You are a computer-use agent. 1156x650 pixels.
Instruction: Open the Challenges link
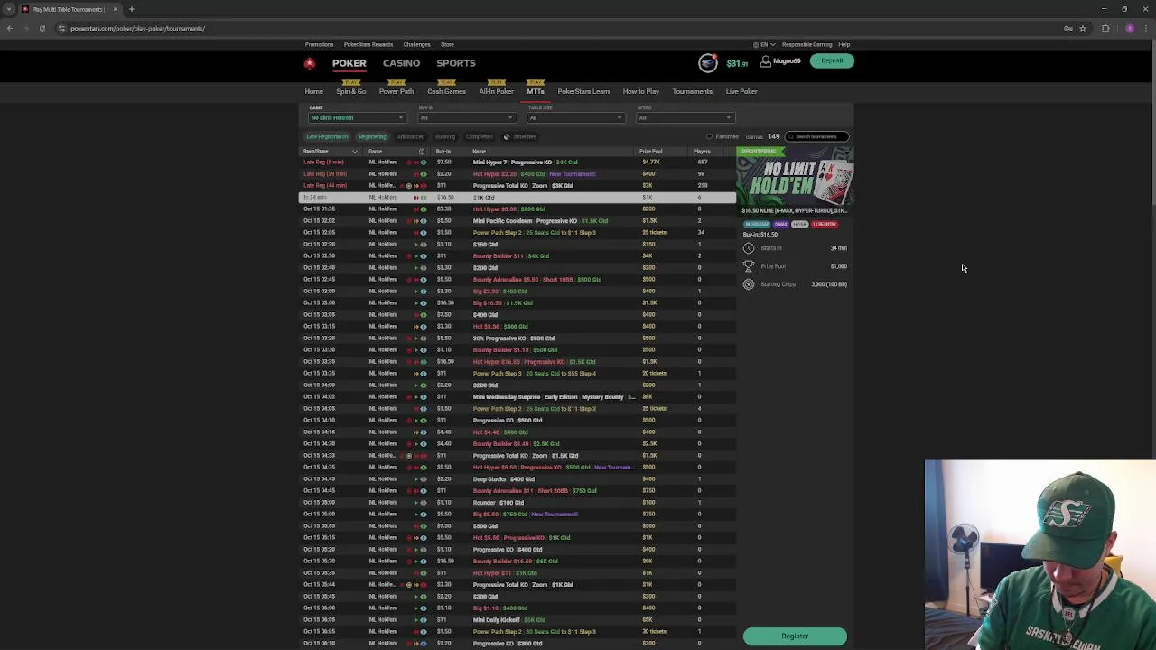pos(416,44)
